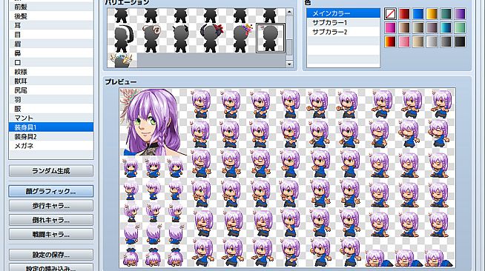Select the マント parts category
Viewport: 485px width, 271px height.
(51, 118)
